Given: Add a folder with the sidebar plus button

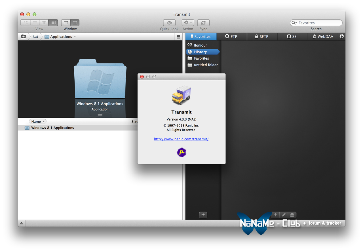Looking at the screenshot, I should (203, 215).
